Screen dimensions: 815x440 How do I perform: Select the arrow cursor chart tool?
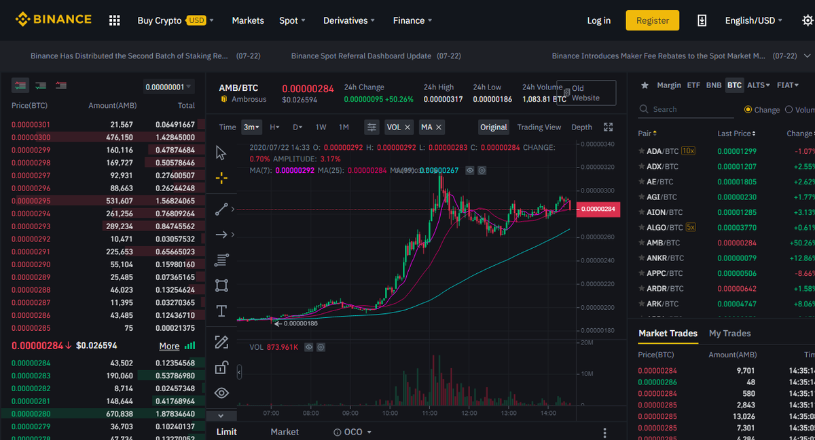[221, 153]
